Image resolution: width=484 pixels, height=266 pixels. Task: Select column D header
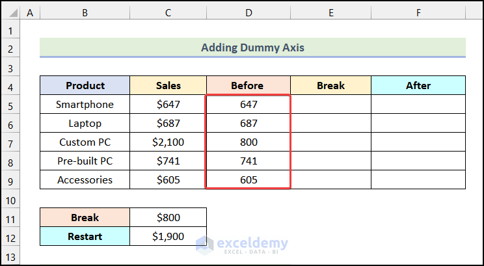pos(248,12)
